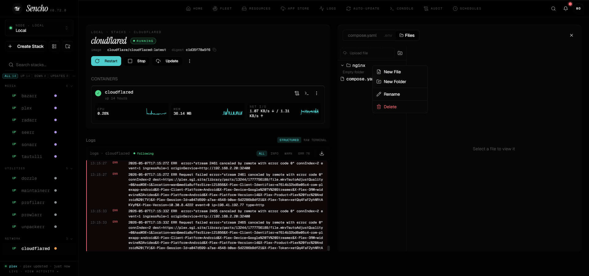The height and width of the screenshot is (276, 589).
Task: Open Audit in top navigation
Action: [433, 9]
